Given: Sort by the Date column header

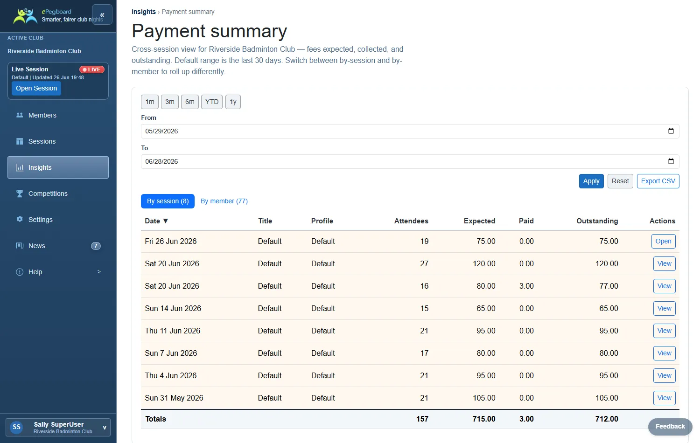Looking at the screenshot, I should click(156, 221).
